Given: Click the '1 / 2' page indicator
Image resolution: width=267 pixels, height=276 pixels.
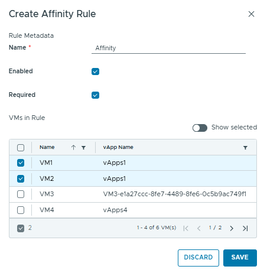Looking at the screenshot, I should [x=215, y=228].
